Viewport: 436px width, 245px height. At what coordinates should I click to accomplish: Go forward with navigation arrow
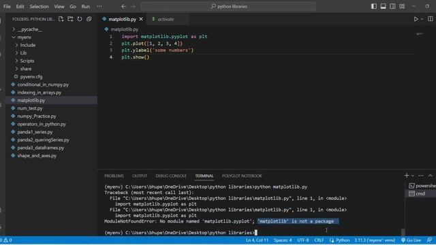pyautogui.click(x=133, y=6)
